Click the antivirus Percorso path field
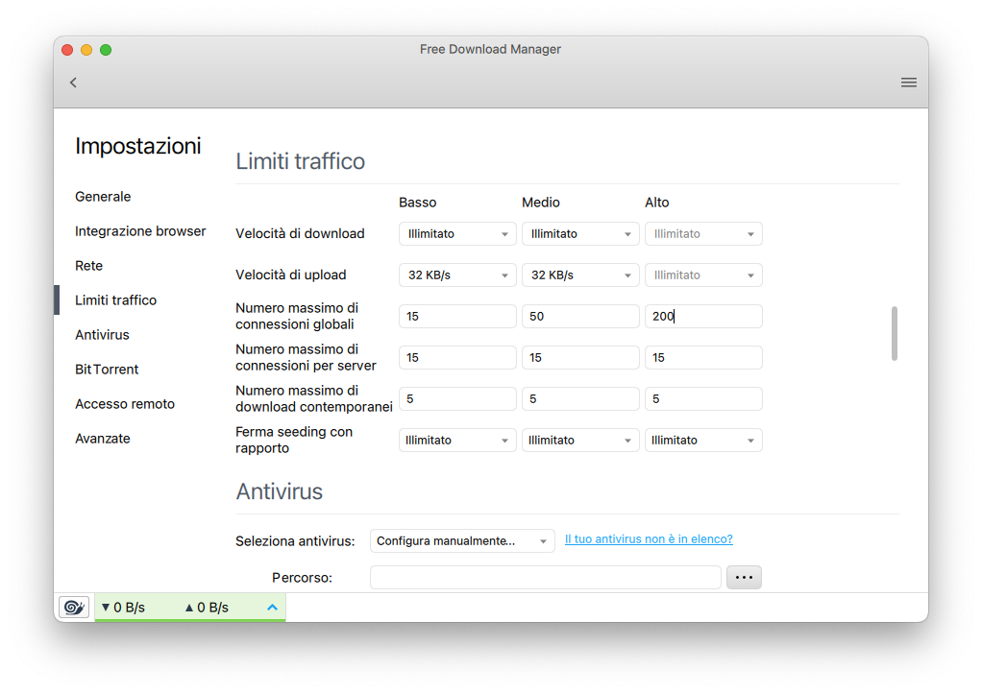The height and width of the screenshot is (693, 982). coord(546,577)
